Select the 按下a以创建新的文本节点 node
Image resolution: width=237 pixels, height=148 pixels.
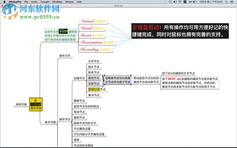tap(178, 73)
